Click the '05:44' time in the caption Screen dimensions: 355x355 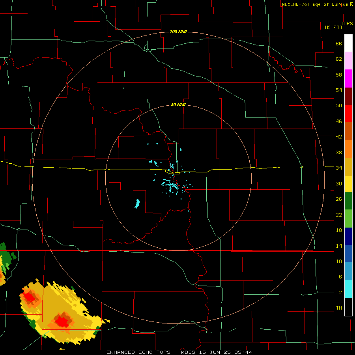tap(243, 352)
